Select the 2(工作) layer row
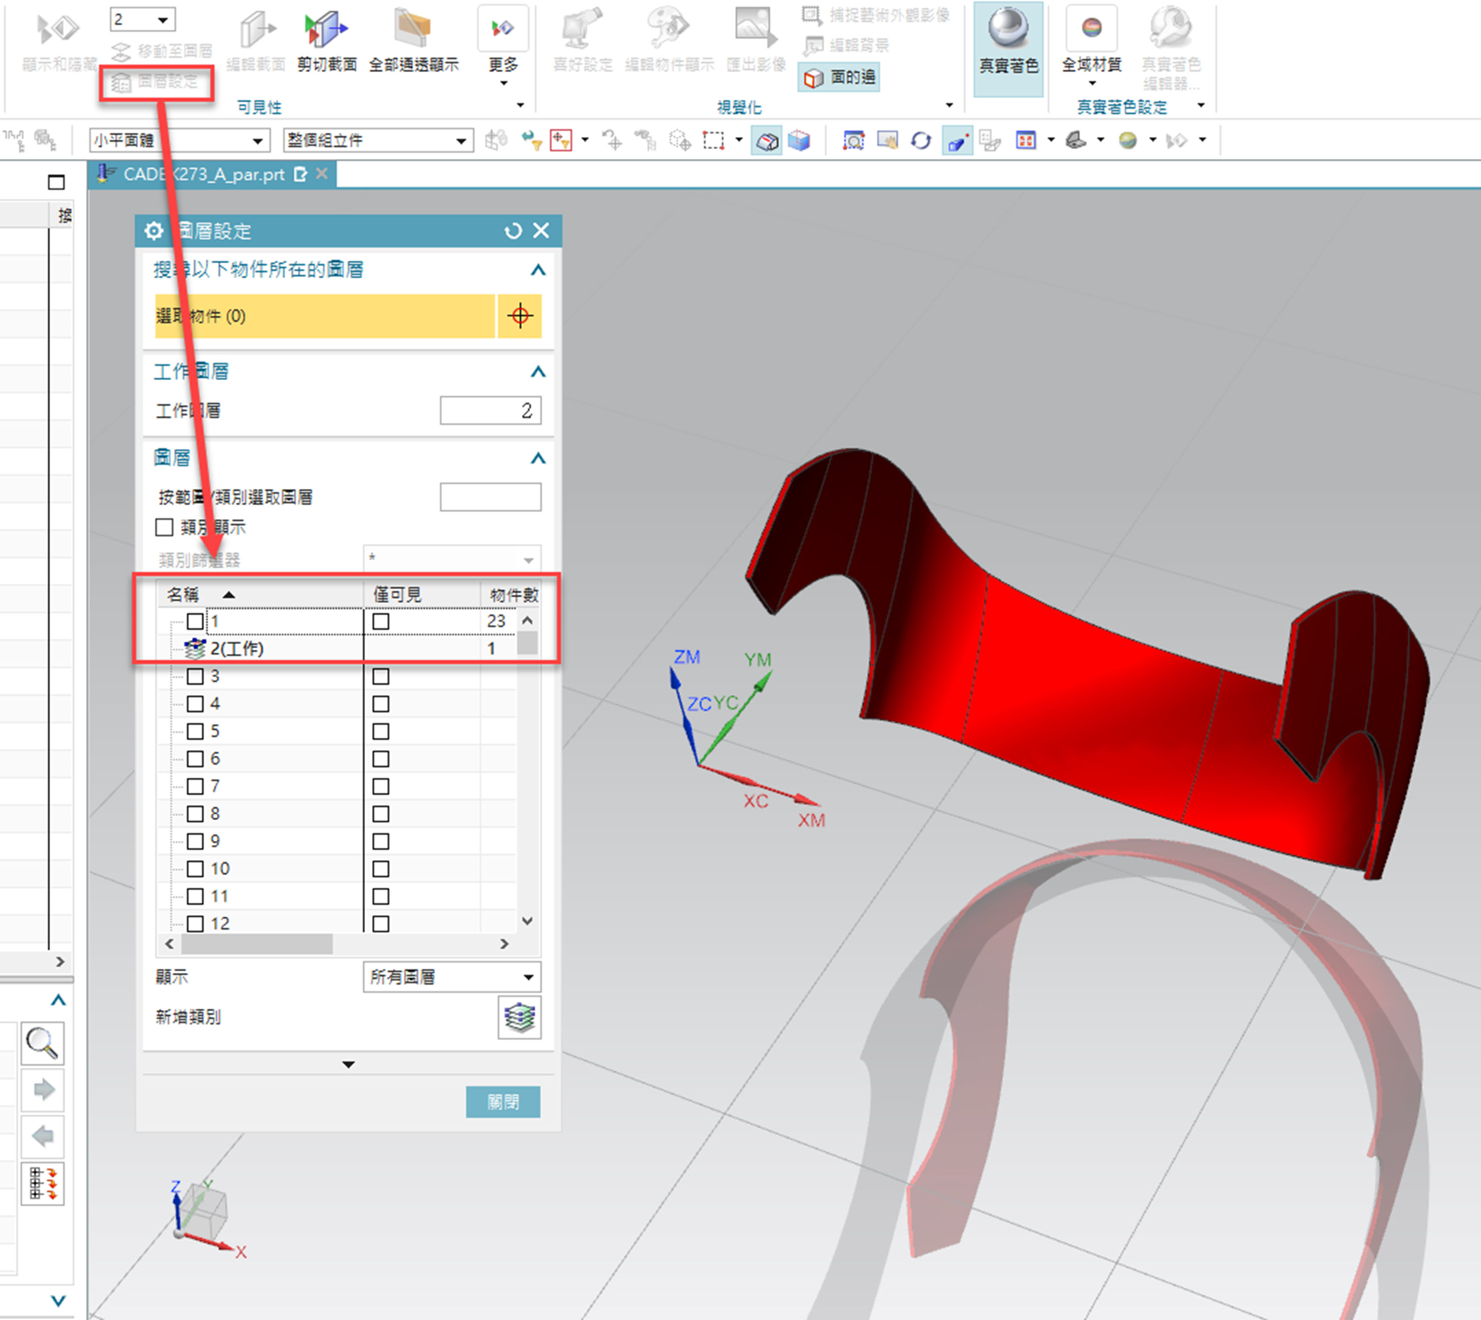 tap(337, 649)
